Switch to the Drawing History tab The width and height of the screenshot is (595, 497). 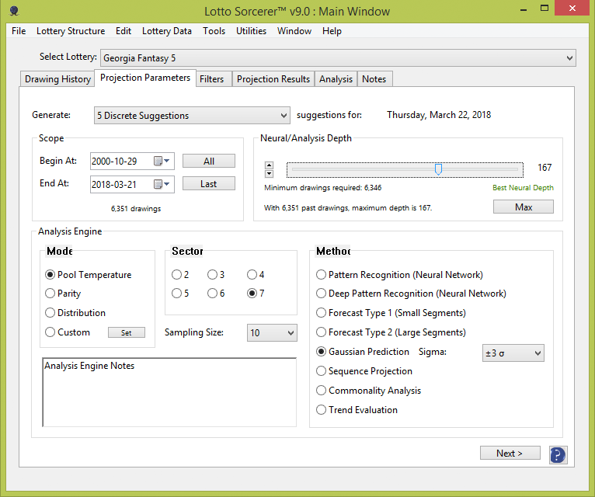[57, 79]
